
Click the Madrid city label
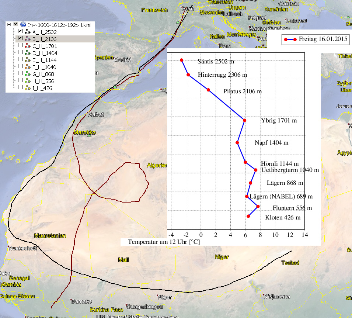(x=123, y=60)
